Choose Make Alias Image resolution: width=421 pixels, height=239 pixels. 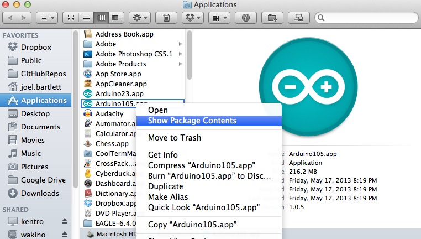(209, 197)
